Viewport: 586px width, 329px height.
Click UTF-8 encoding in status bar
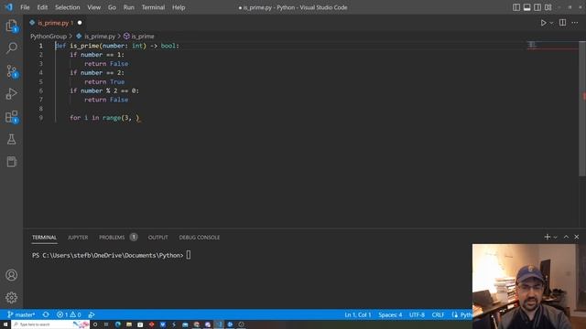point(417,314)
